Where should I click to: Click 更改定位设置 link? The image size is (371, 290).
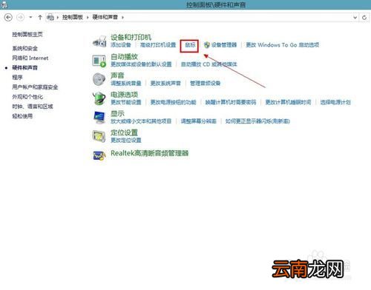tap(126, 141)
